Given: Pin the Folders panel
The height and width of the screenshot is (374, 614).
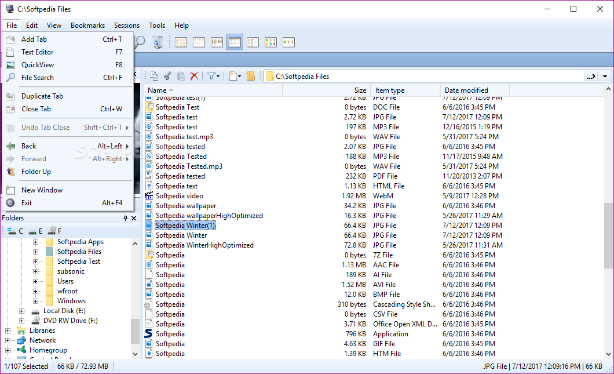Looking at the screenshot, I should pos(125,218).
